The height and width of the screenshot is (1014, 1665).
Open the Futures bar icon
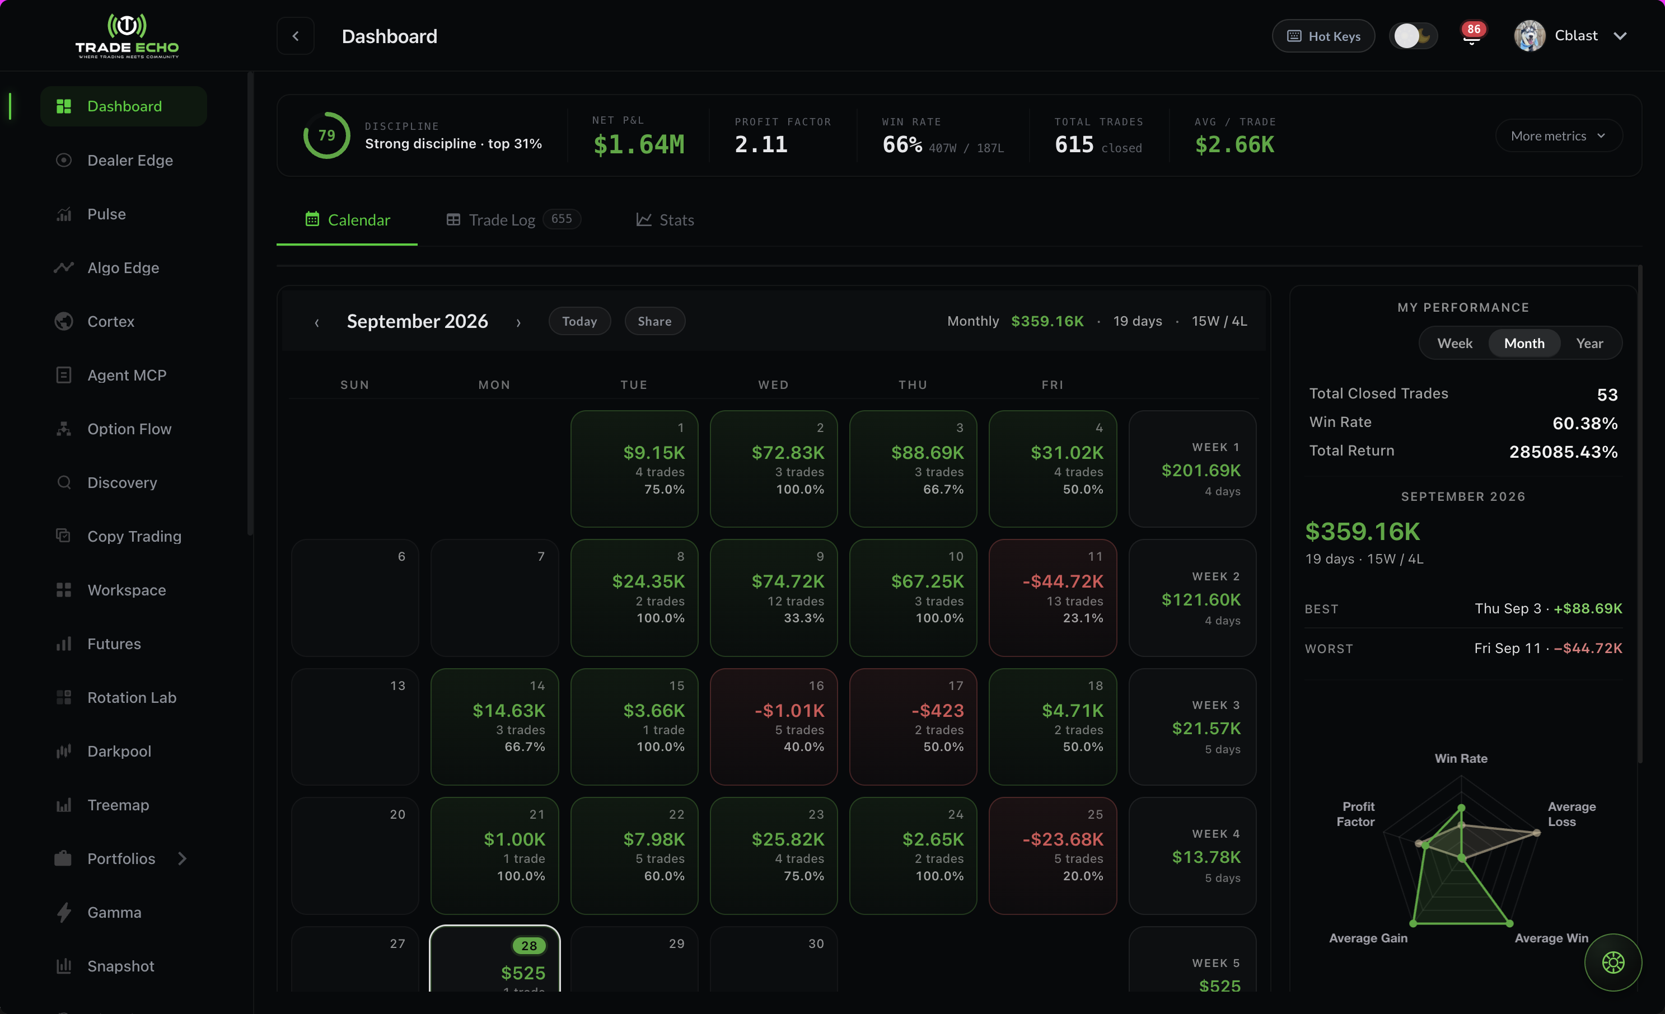63,644
